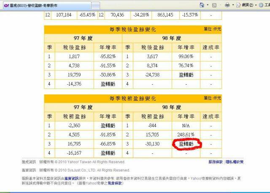Click the -66.85% growth rate cell
Screen dimensions: 270x193
(x=108, y=144)
